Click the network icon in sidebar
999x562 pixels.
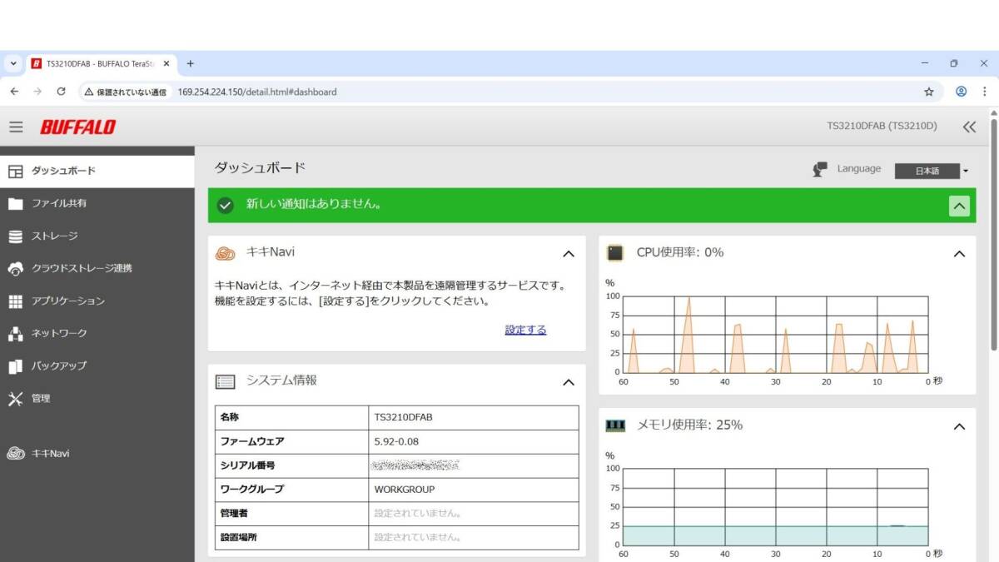pos(15,333)
